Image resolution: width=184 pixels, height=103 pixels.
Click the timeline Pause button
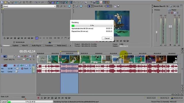click(52, 98)
